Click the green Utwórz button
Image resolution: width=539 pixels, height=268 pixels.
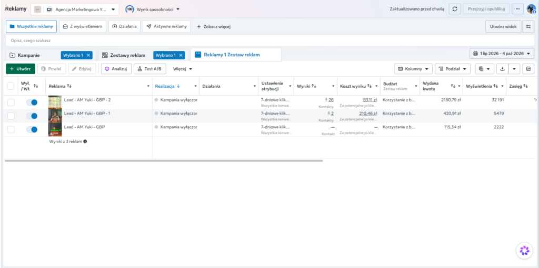21,69
